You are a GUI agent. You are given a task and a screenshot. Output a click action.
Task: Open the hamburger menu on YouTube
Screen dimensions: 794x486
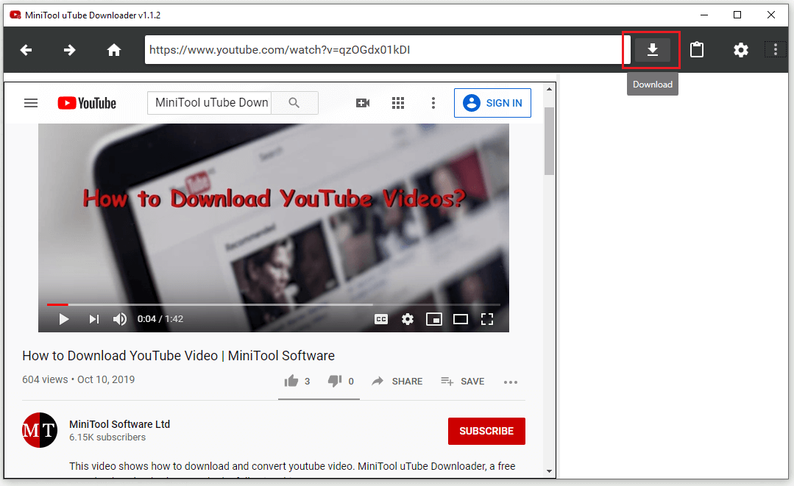(x=30, y=103)
